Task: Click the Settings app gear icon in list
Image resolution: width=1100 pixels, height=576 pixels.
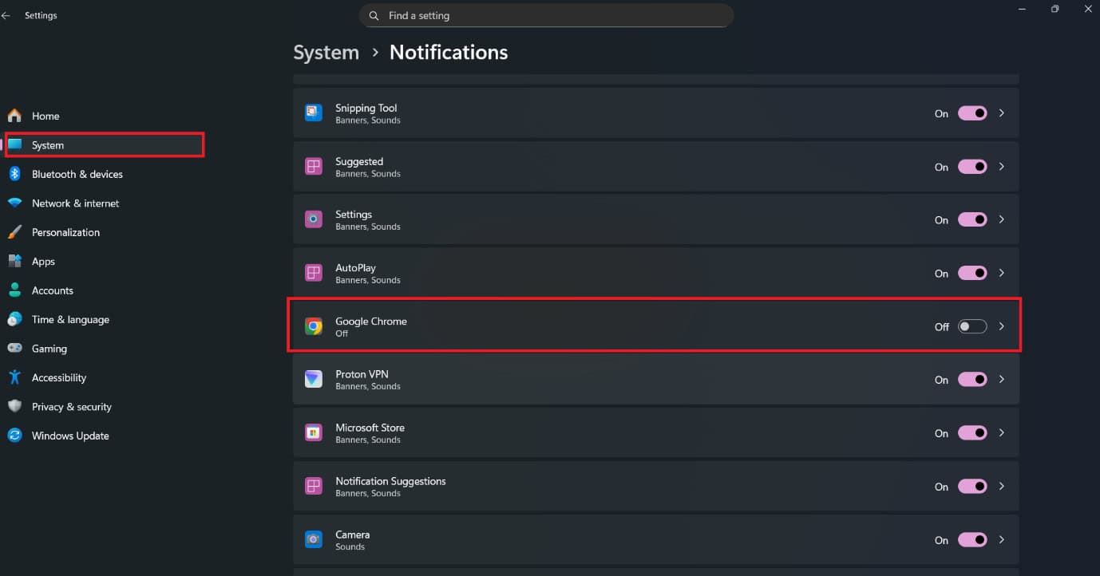Action: coord(314,219)
